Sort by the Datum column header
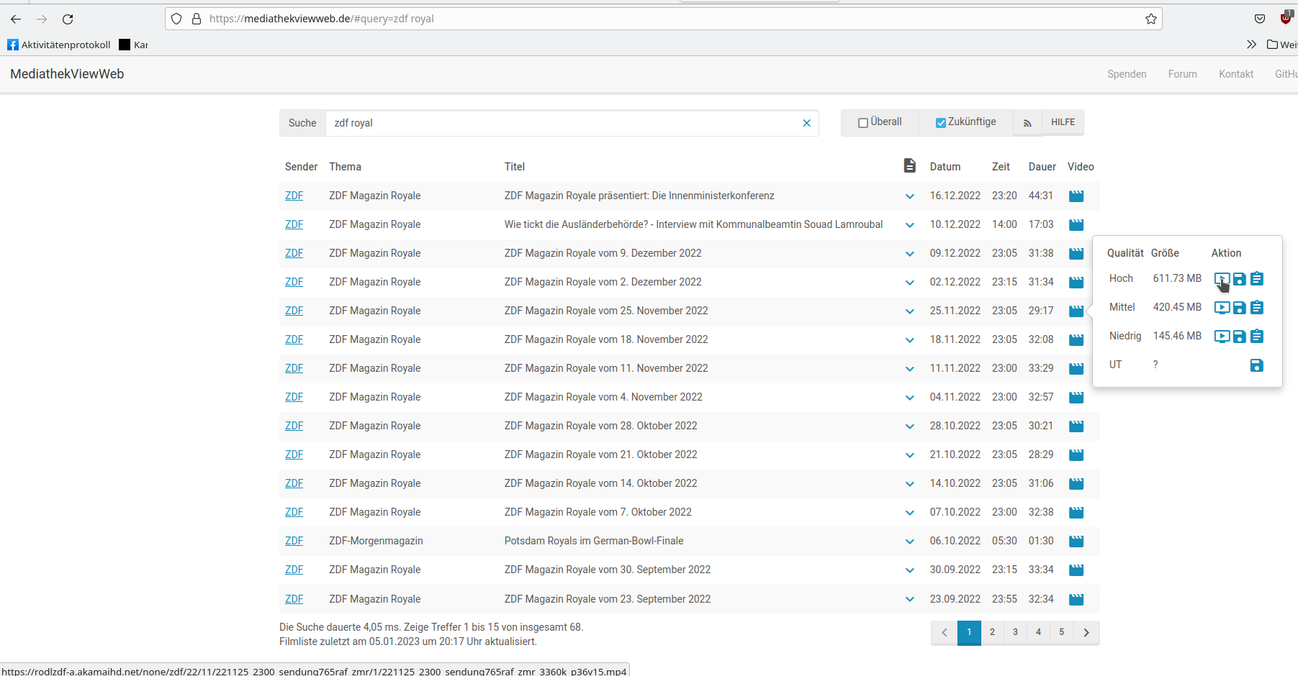1298x676 pixels. [945, 167]
